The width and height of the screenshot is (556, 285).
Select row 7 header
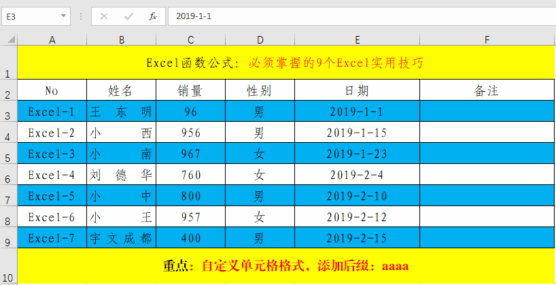9,195
